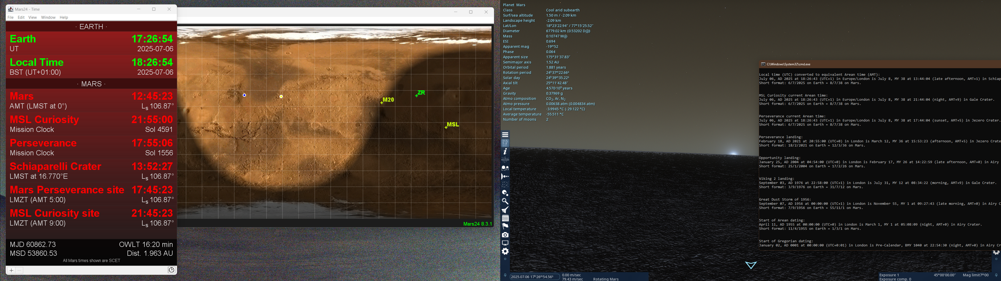Open the View menu in Mars24
The height and width of the screenshot is (281, 1001).
click(33, 17)
